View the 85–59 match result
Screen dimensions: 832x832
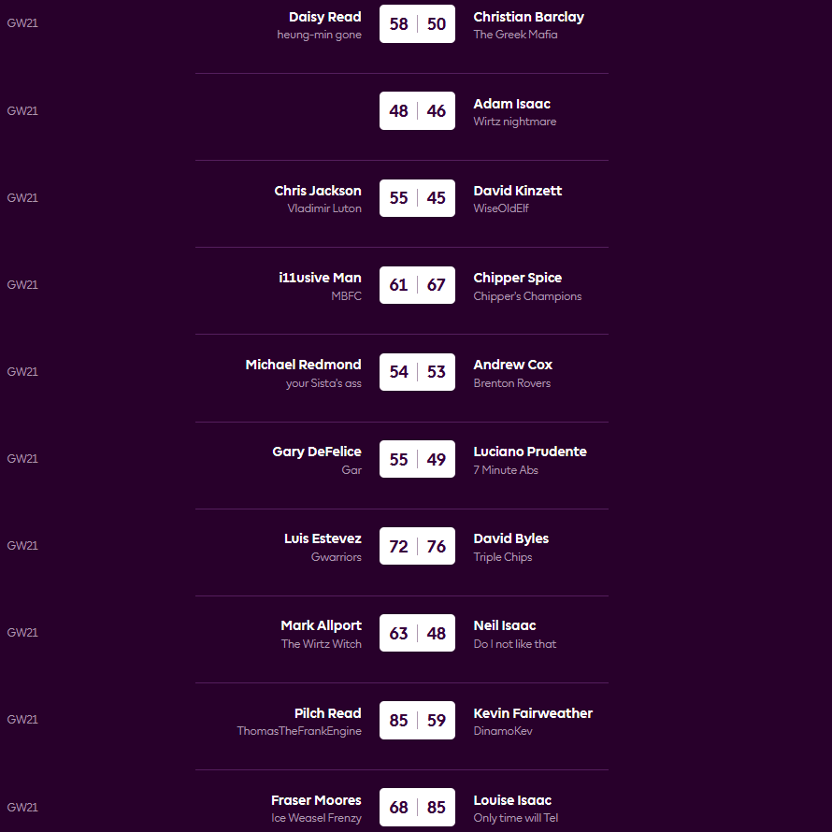(417, 720)
